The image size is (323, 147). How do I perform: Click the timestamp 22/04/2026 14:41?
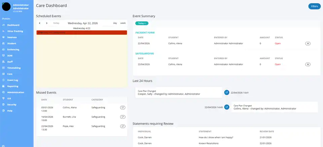tap(240, 93)
